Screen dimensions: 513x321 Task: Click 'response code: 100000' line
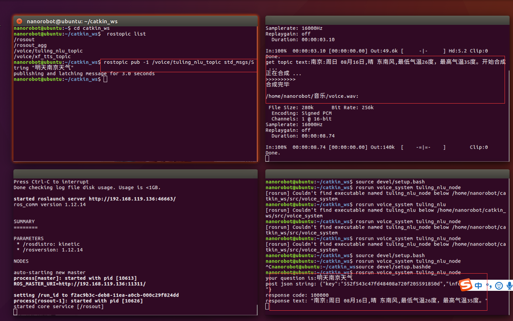pos(297,295)
